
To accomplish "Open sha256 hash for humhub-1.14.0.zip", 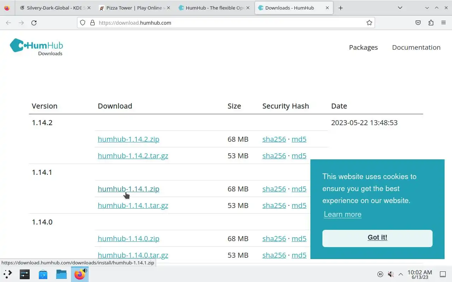I will (274, 239).
